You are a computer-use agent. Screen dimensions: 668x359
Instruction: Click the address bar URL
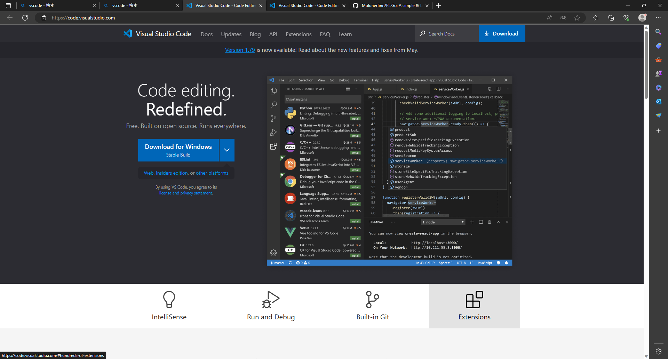tap(83, 18)
